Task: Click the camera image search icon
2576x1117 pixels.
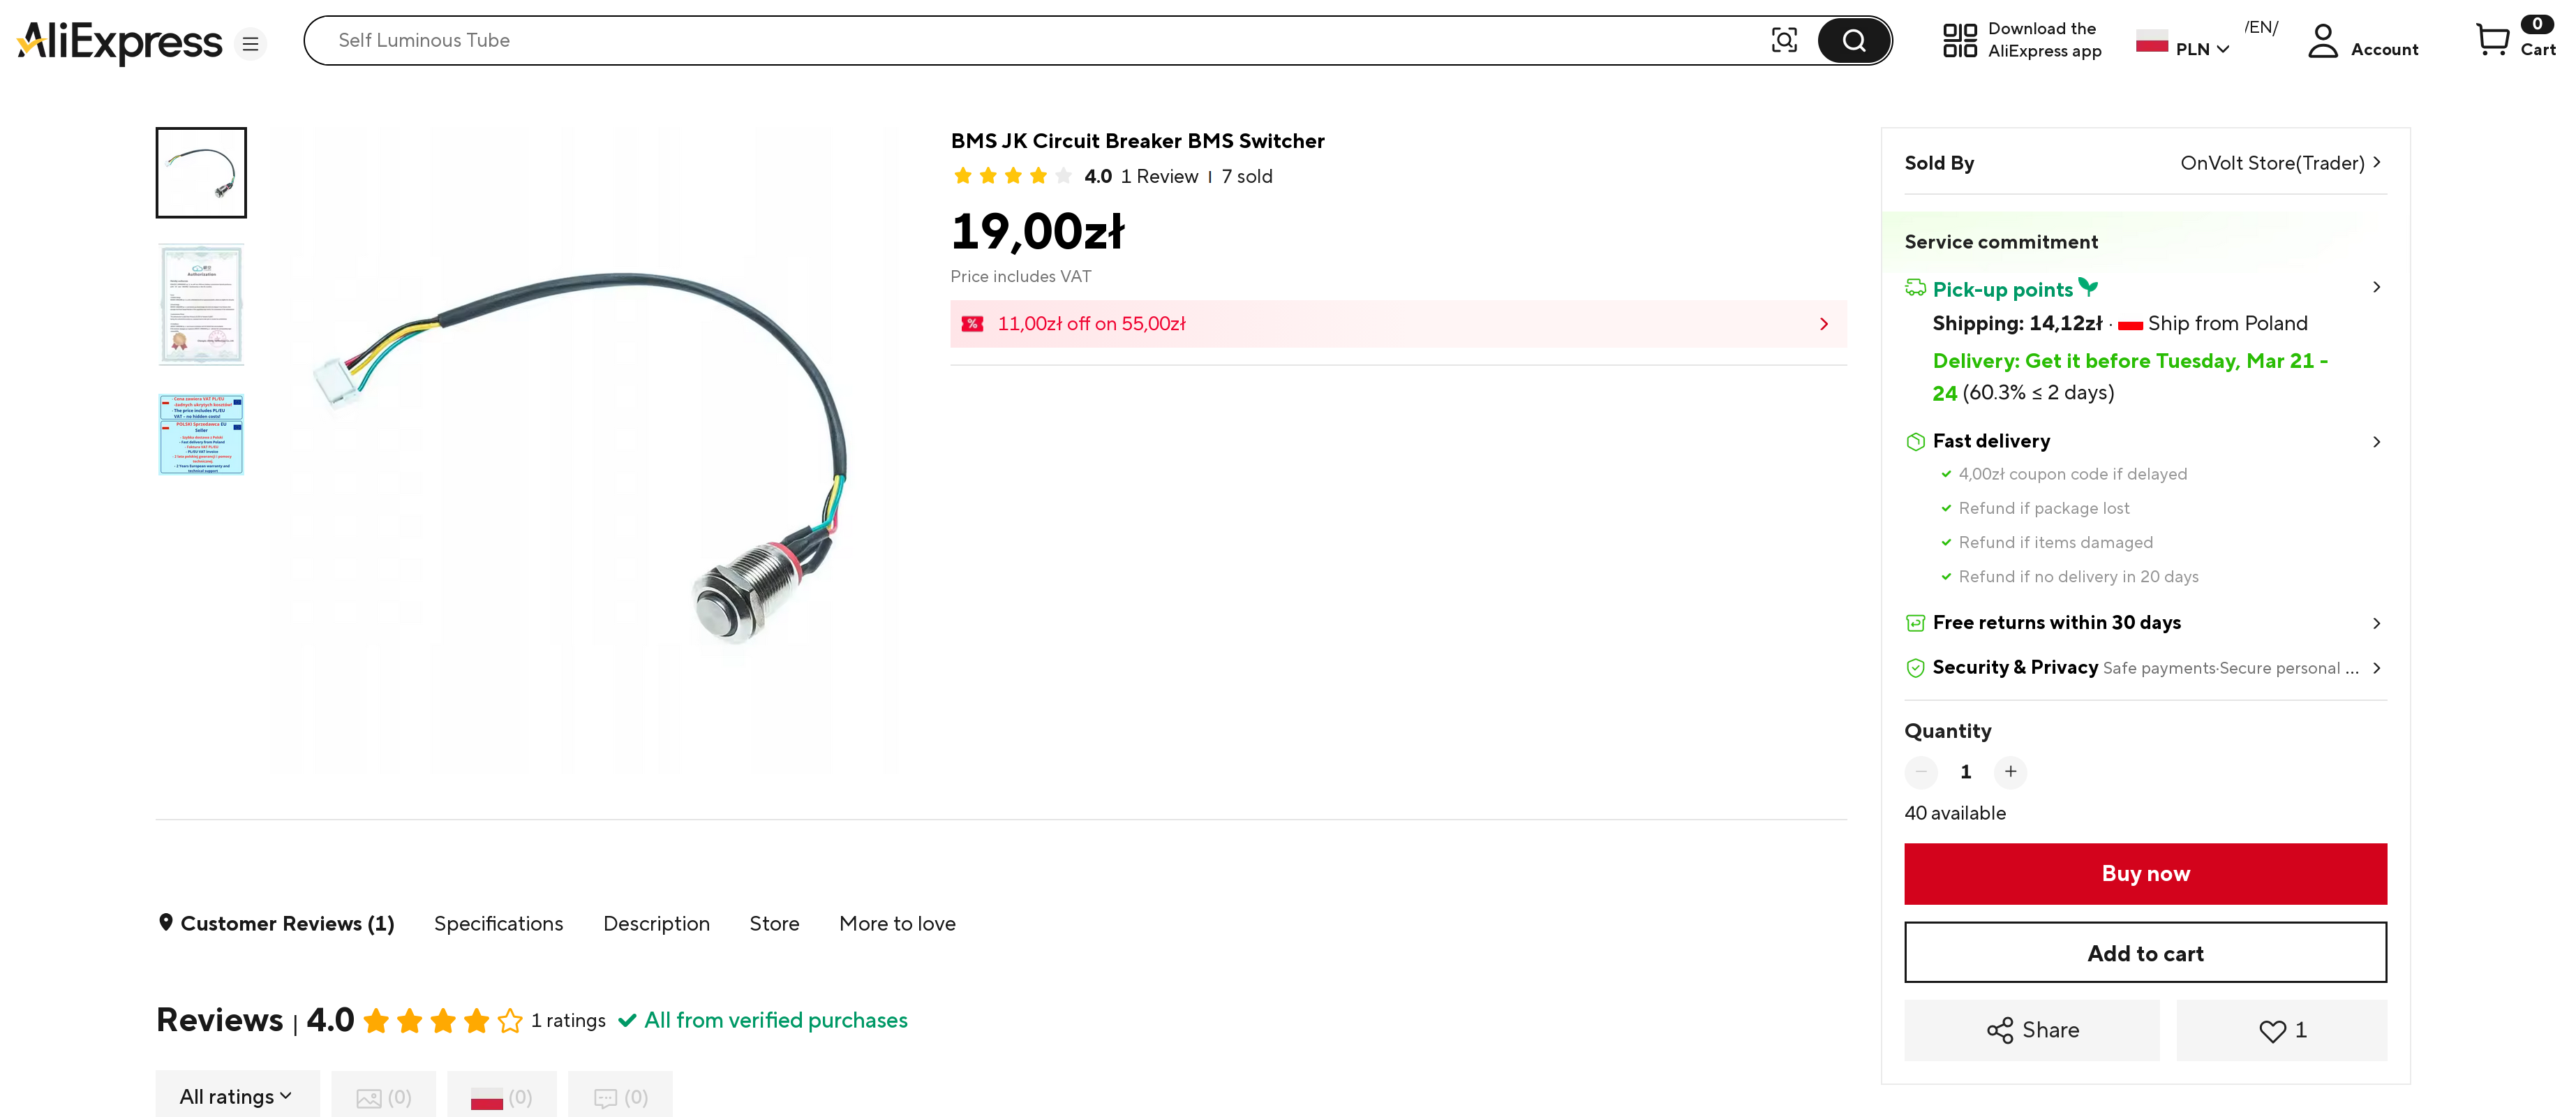Action: (x=1783, y=40)
